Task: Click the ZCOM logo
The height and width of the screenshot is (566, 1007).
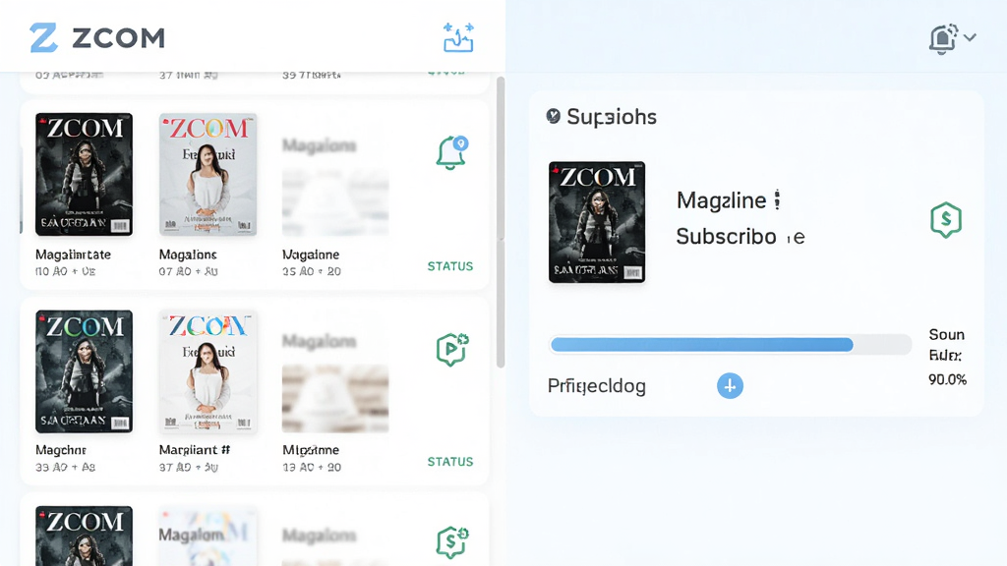Action: point(97,38)
